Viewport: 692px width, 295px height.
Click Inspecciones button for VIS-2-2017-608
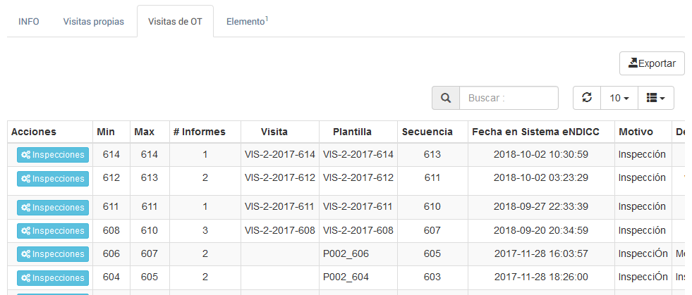(52, 230)
